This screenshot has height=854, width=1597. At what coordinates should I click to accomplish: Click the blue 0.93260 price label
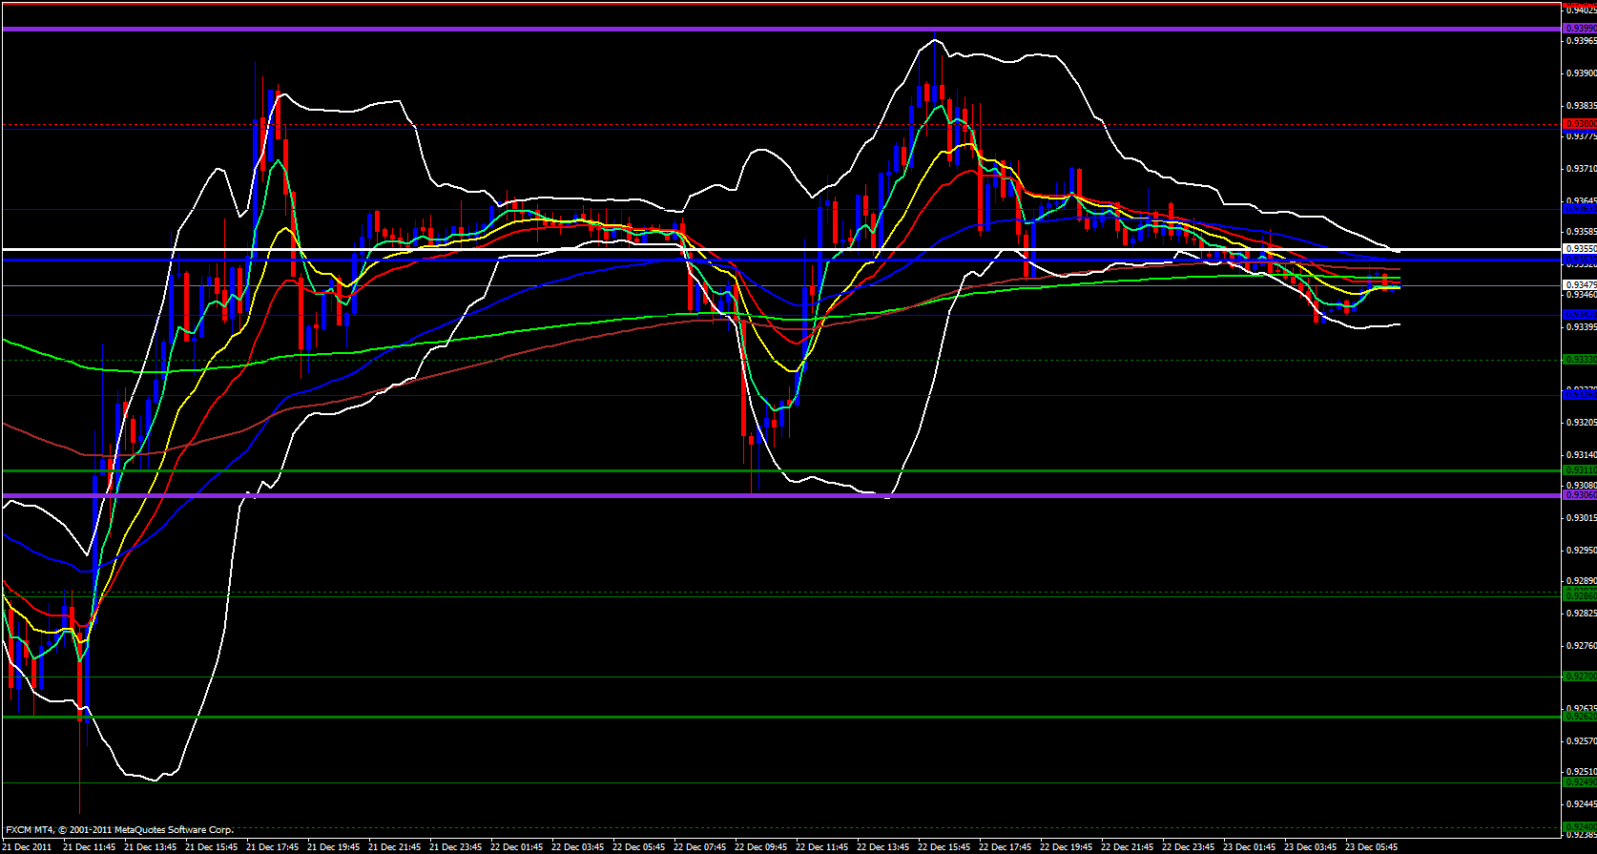click(x=1580, y=395)
